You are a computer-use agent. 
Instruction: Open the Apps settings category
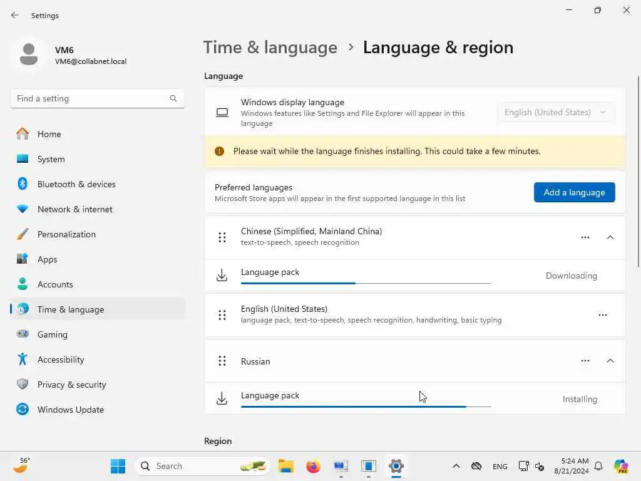(97, 259)
